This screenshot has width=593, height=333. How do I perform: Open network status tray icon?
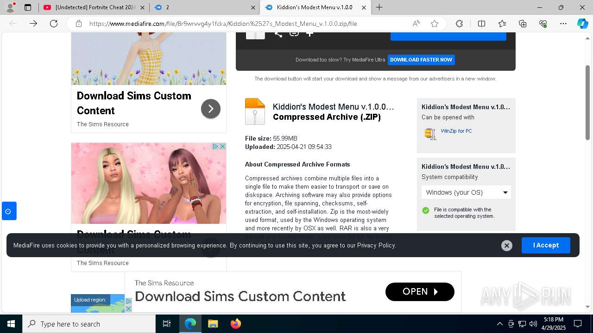pos(522,324)
